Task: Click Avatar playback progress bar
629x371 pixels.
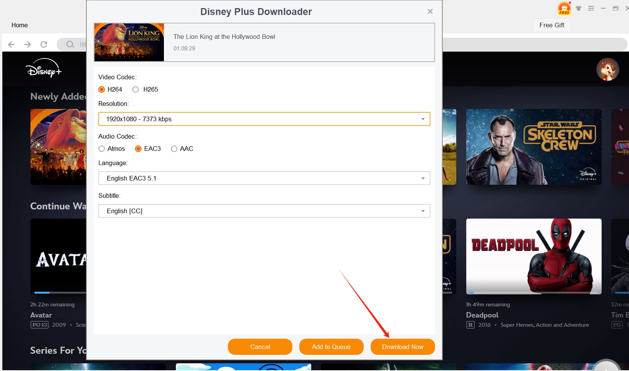Action: click(x=60, y=293)
